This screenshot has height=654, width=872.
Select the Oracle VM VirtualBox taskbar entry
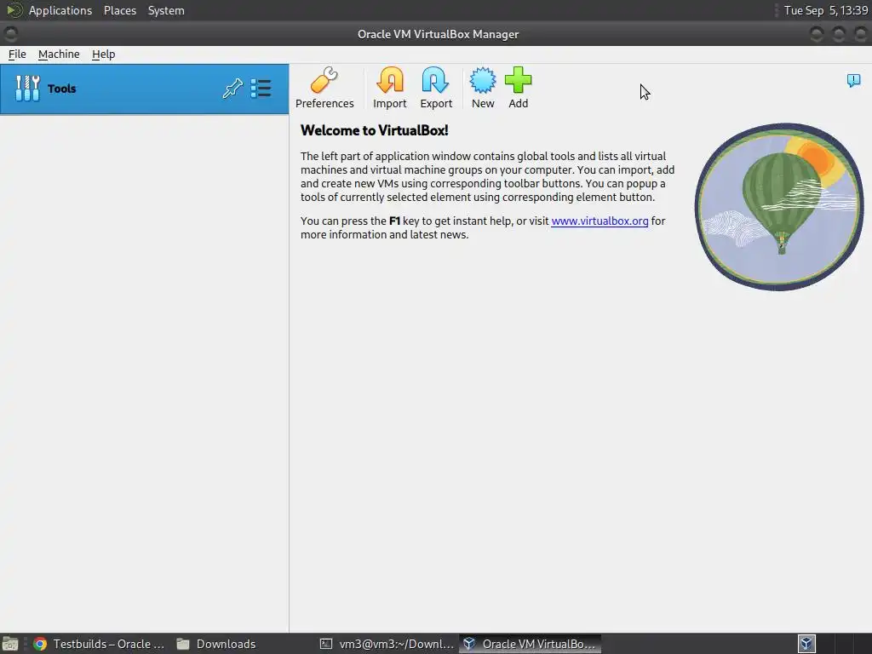pyautogui.click(x=530, y=644)
